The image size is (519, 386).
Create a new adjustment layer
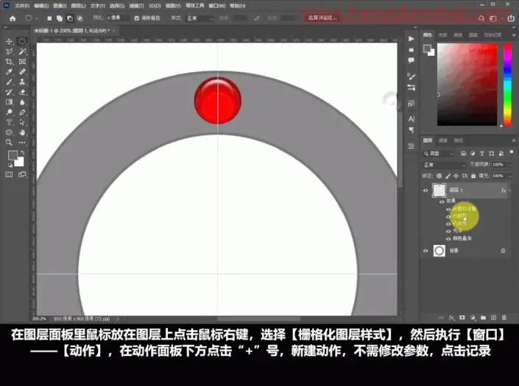pyautogui.click(x=473, y=318)
